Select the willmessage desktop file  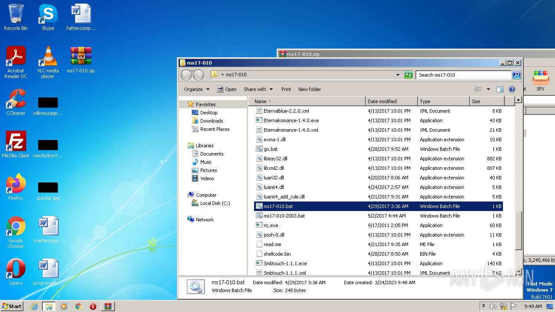click(48, 106)
